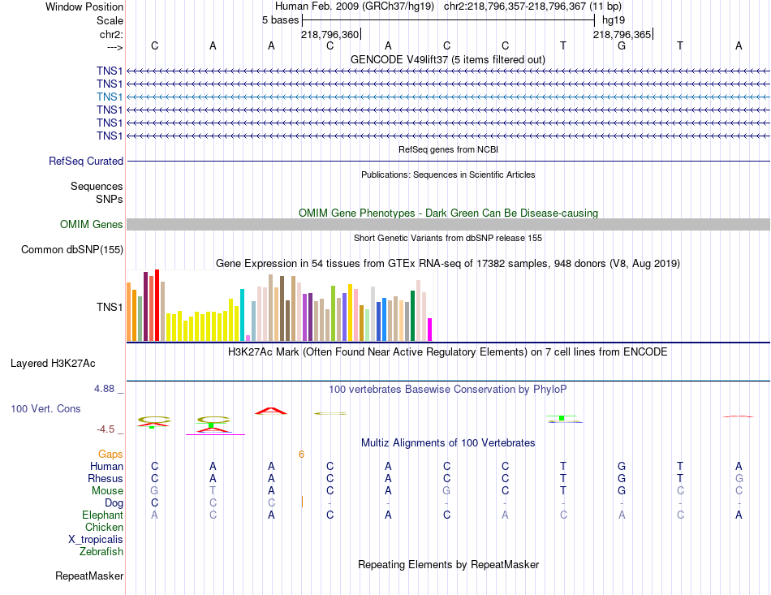Select the Rhesus species label
The height and width of the screenshot is (595, 771).
(106, 478)
